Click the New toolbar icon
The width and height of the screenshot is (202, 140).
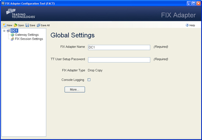coord(5,25)
